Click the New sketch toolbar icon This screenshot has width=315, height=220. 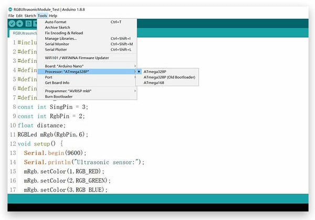[27, 24]
